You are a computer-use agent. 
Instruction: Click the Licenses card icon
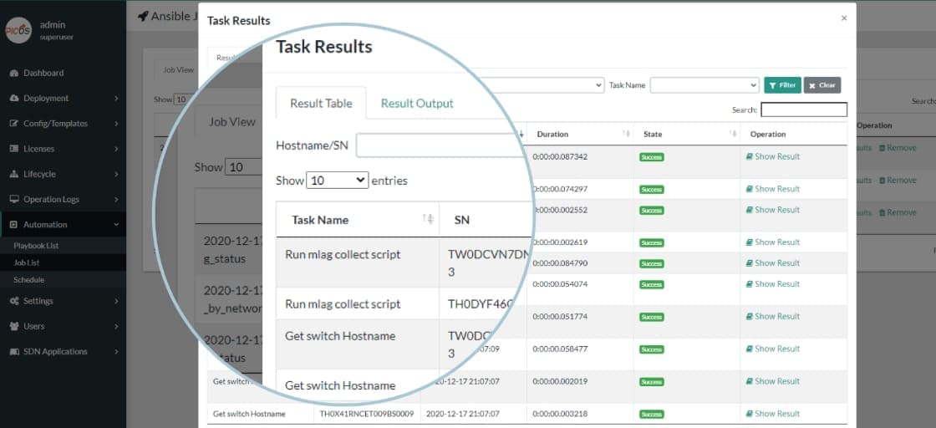click(14, 149)
